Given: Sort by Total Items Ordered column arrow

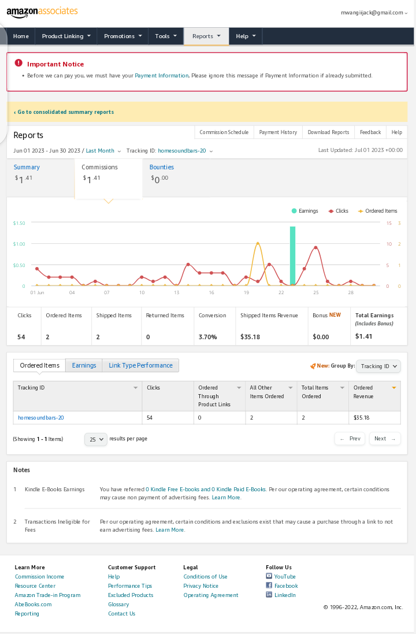Looking at the screenshot, I should 342,388.
